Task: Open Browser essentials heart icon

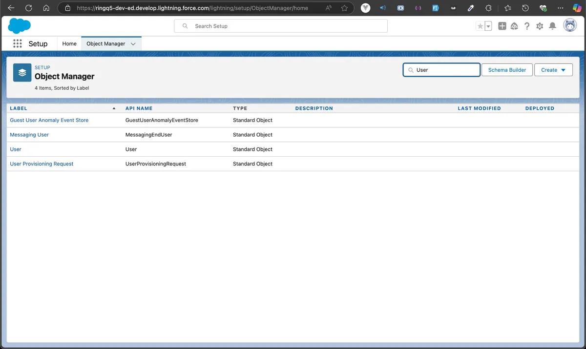Action: tap(543, 8)
